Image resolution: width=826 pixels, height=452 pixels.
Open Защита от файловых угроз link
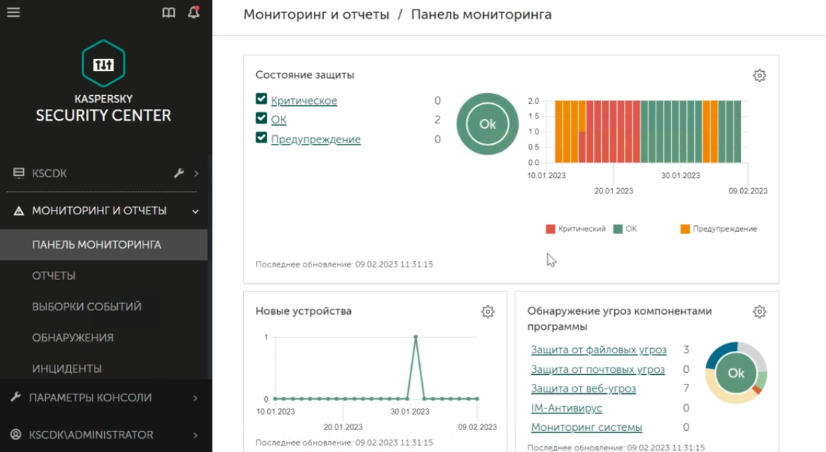[x=598, y=350]
